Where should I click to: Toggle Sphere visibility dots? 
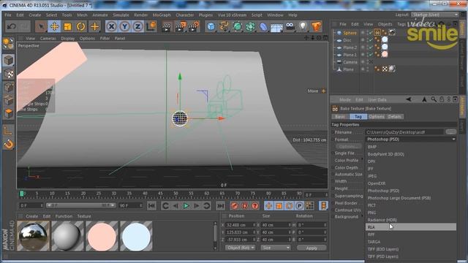pyautogui.click(x=367, y=33)
